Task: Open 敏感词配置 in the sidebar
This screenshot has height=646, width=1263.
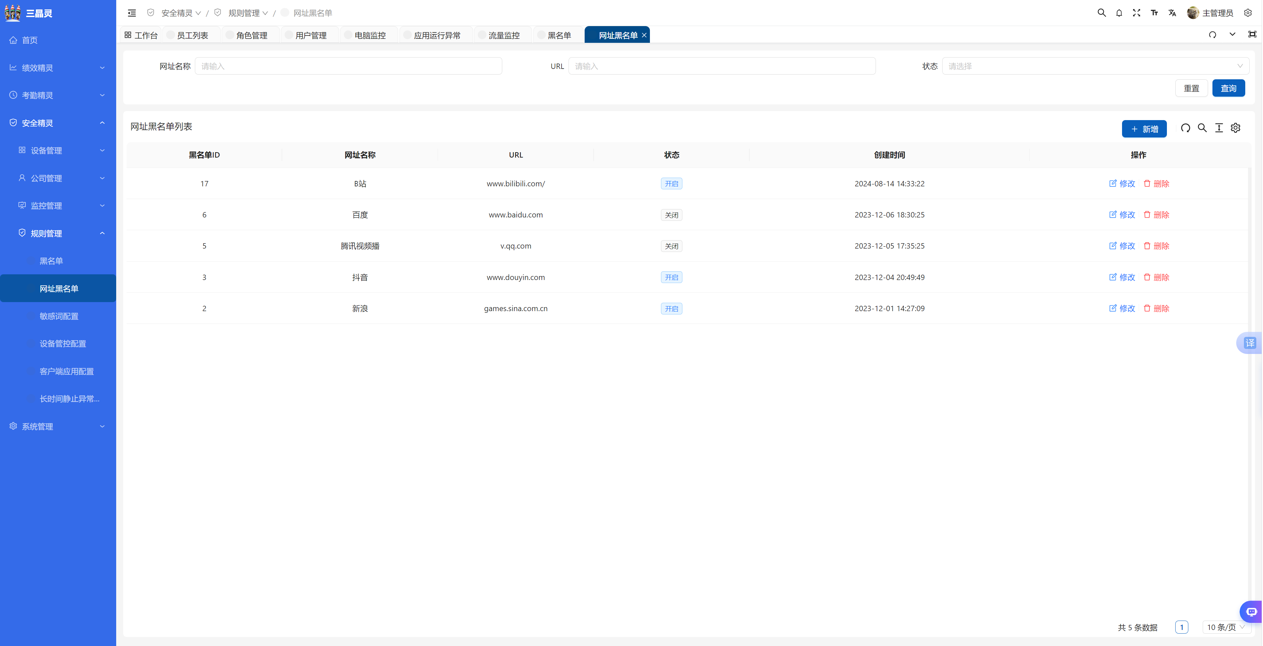Action: click(59, 316)
